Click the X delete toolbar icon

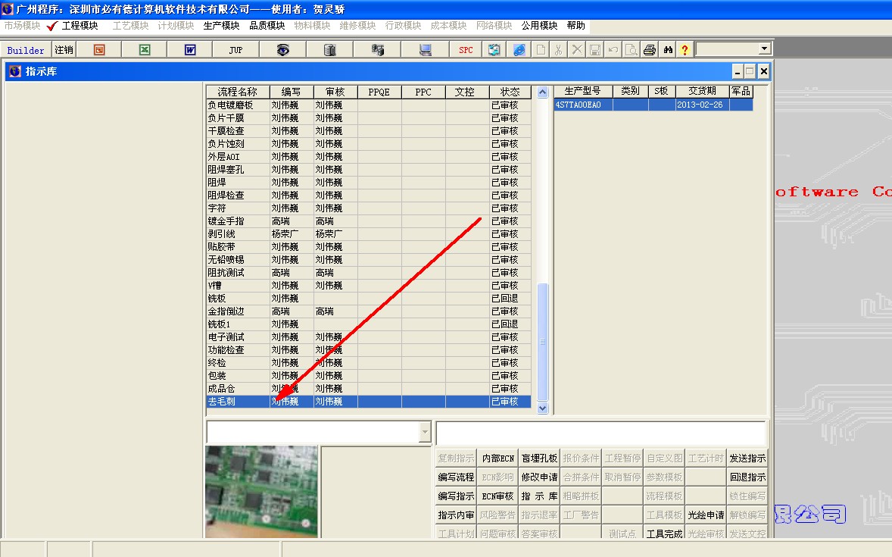pyautogui.click(x=577, y=50)
